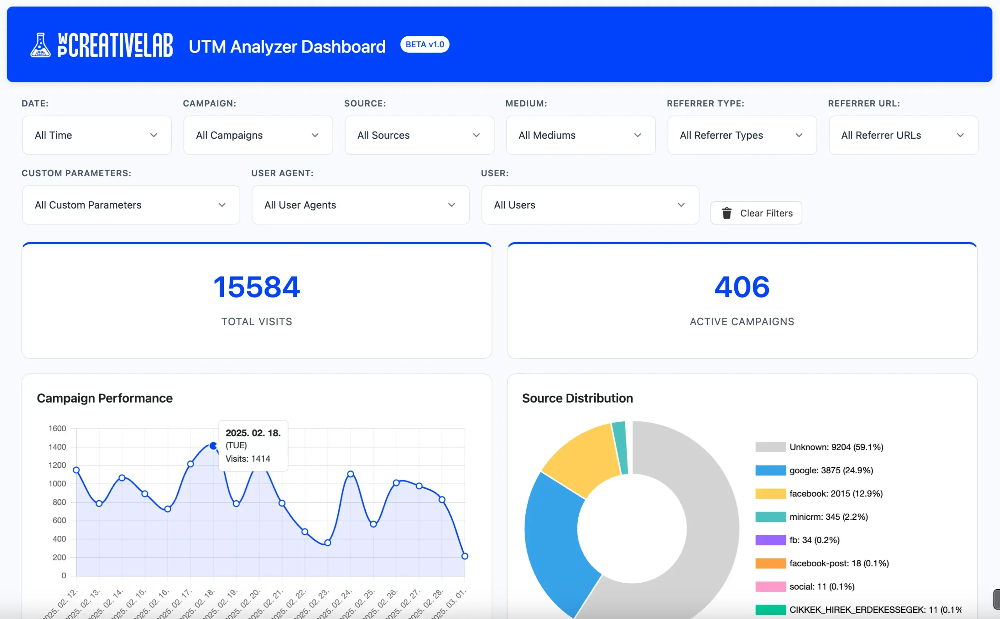Open the All User Agents dropdown
This screenshot has height=619, width=1000.
tap(361, 205)
